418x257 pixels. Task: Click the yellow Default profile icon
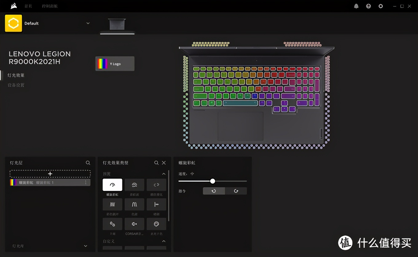coord(14,23)
